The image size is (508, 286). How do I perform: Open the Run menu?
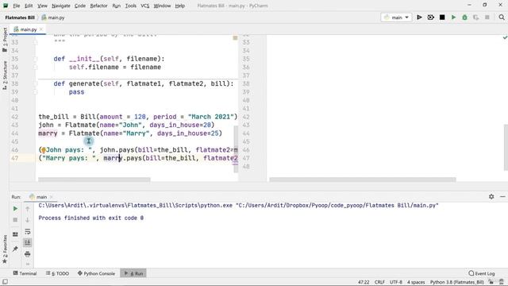pos(117,6)
